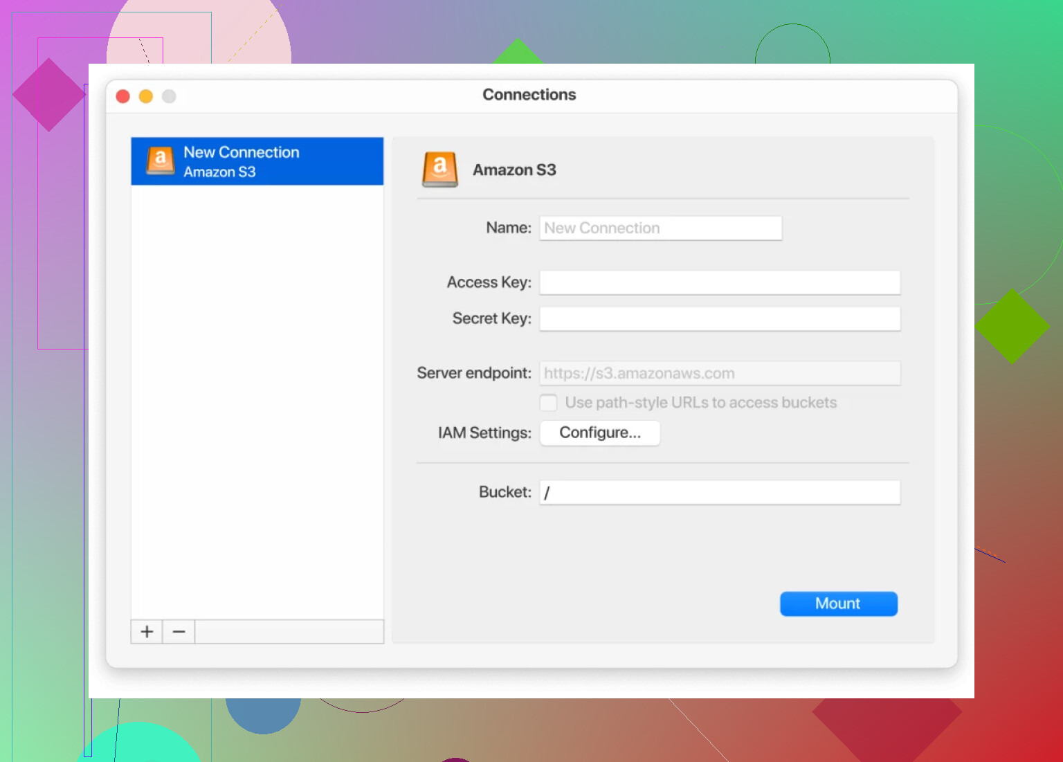This screenshot has width=1063, height=762.
Task: Open IAM Settings Configure dialog
Action: (600, 433)
